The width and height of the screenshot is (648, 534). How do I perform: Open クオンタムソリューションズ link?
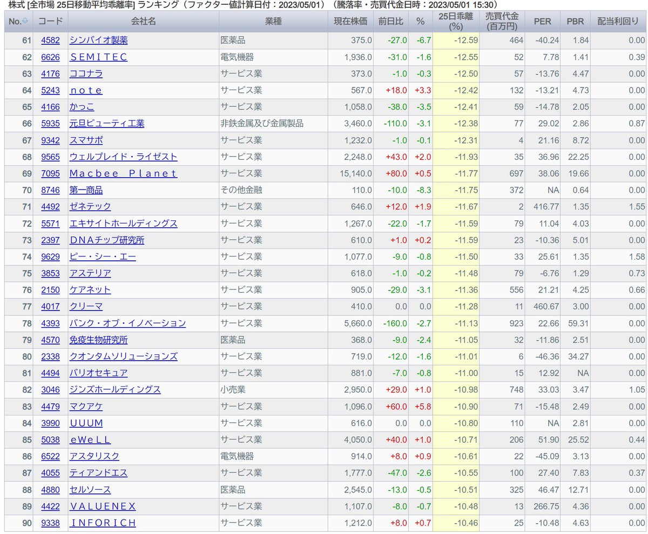(x=124, y=357)
